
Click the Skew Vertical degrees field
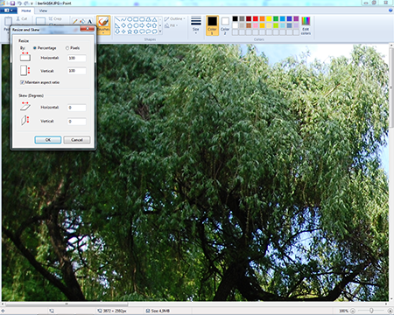tap(76, 122)
